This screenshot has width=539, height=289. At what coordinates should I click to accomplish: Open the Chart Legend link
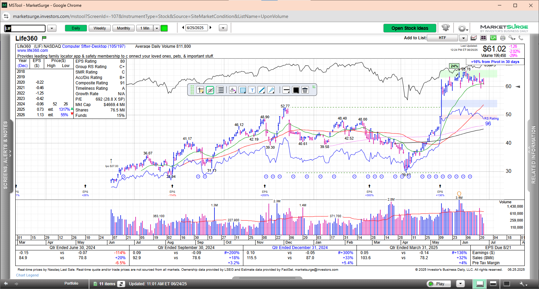(x=27, y=275)
